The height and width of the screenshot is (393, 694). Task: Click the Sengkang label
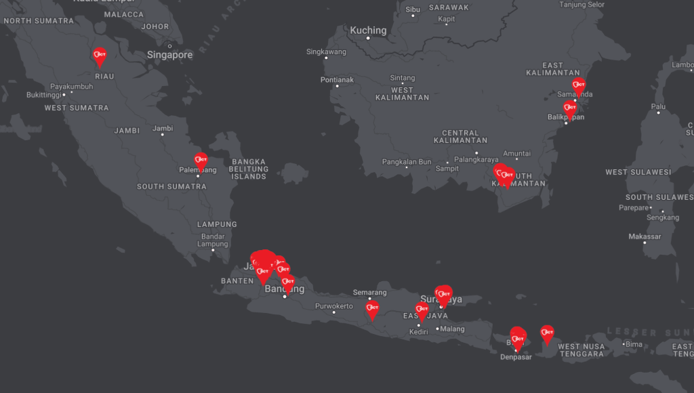663,218
